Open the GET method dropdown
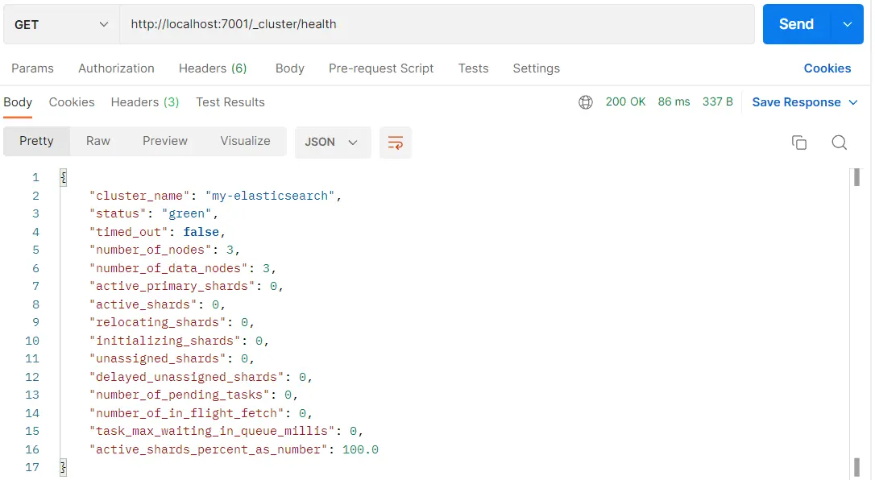Viewport: 875px width, 480px height. [61, 24]
